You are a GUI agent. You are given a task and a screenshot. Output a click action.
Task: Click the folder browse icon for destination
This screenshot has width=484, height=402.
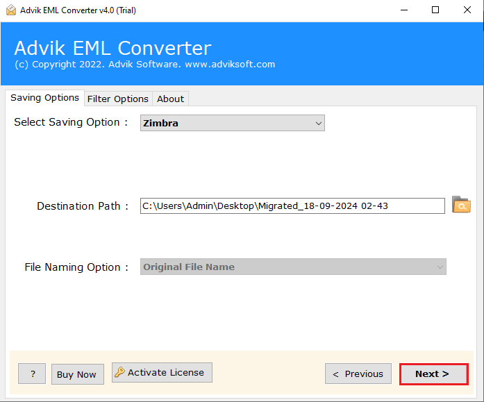click(x=461, y=205)
